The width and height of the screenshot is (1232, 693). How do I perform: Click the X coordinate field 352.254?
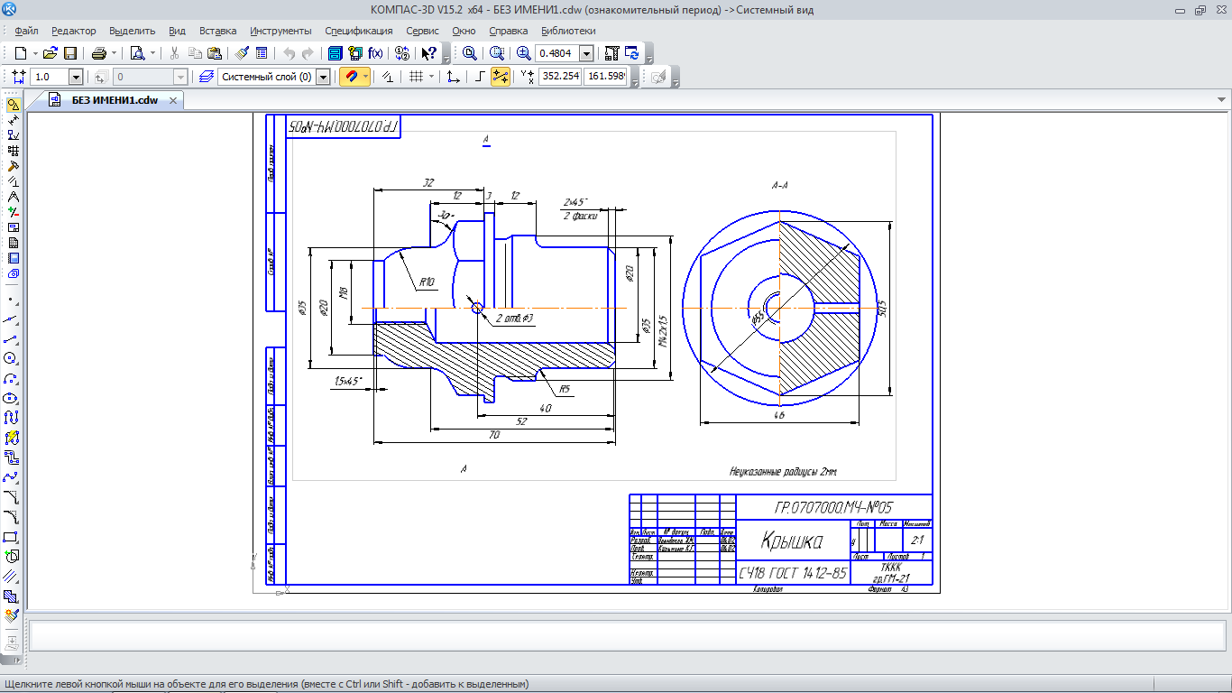tap(559, 78)
